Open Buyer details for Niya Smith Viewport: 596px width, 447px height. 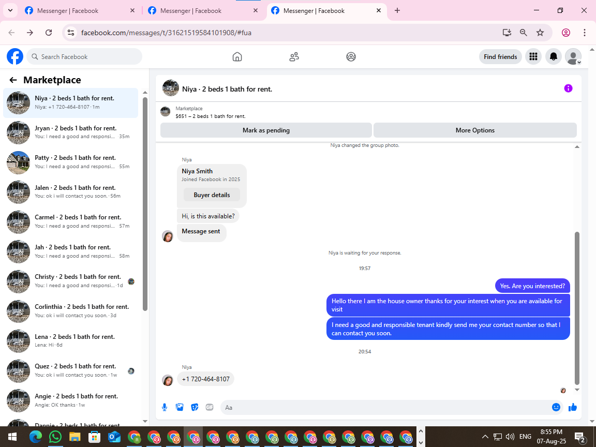point(212,195)
